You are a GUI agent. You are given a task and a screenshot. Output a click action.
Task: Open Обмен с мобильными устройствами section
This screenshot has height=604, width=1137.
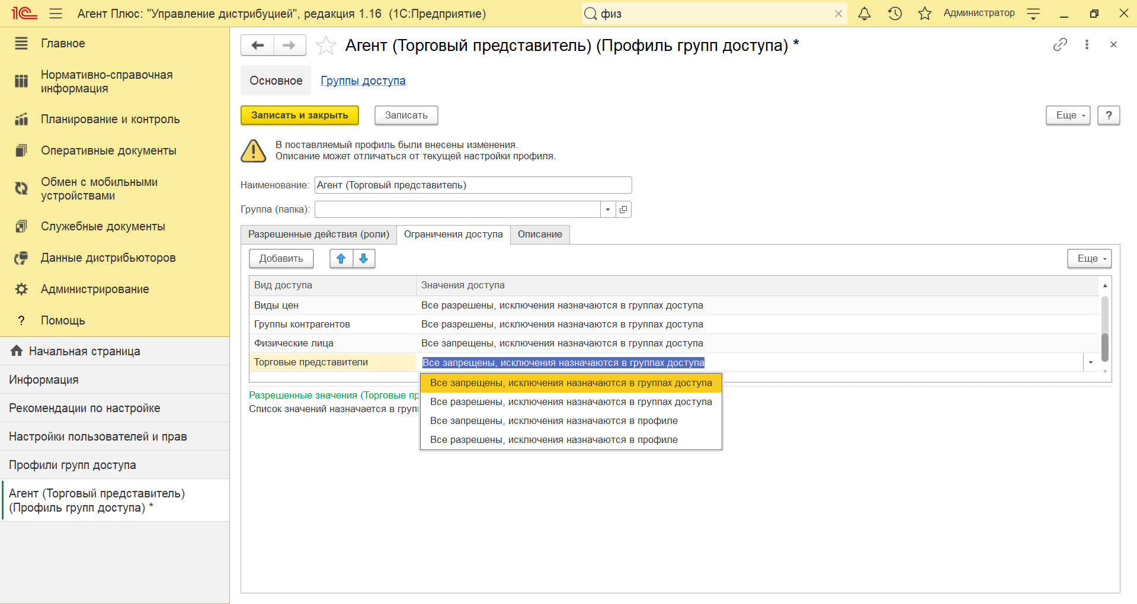pyautogui.click(x=115, y=189)
